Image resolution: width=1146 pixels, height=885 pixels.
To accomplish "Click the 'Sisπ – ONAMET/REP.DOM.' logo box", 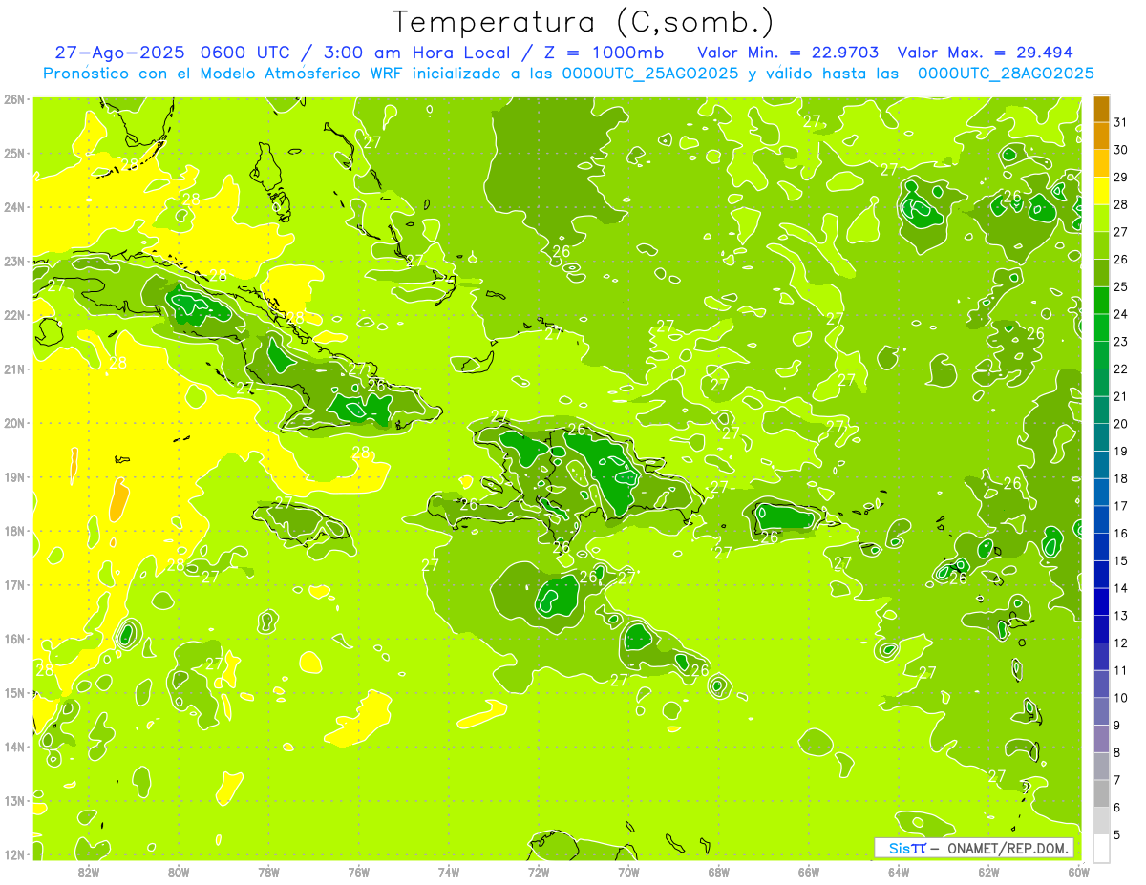I will coord(974,848).
